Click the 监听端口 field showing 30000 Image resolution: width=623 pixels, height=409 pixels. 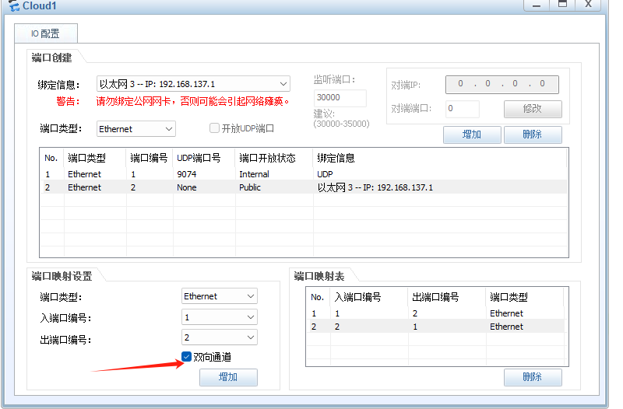(340, 98)
